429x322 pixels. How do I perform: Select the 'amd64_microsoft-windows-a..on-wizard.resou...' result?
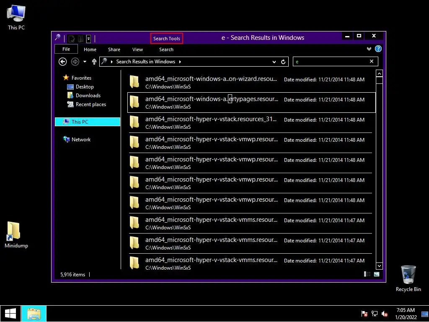(251, 83)
